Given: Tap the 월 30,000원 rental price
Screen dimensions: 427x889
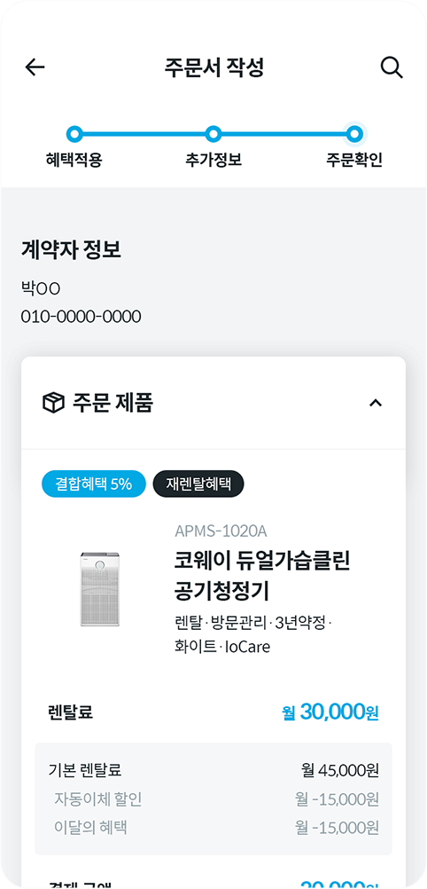Looking at the screenshot, I should point(330,712).
